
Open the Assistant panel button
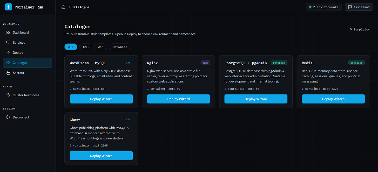pos(359,7)
